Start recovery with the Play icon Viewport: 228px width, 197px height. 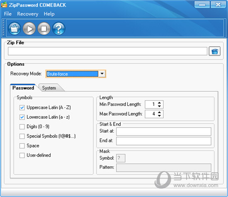click(x=29, y=28)
